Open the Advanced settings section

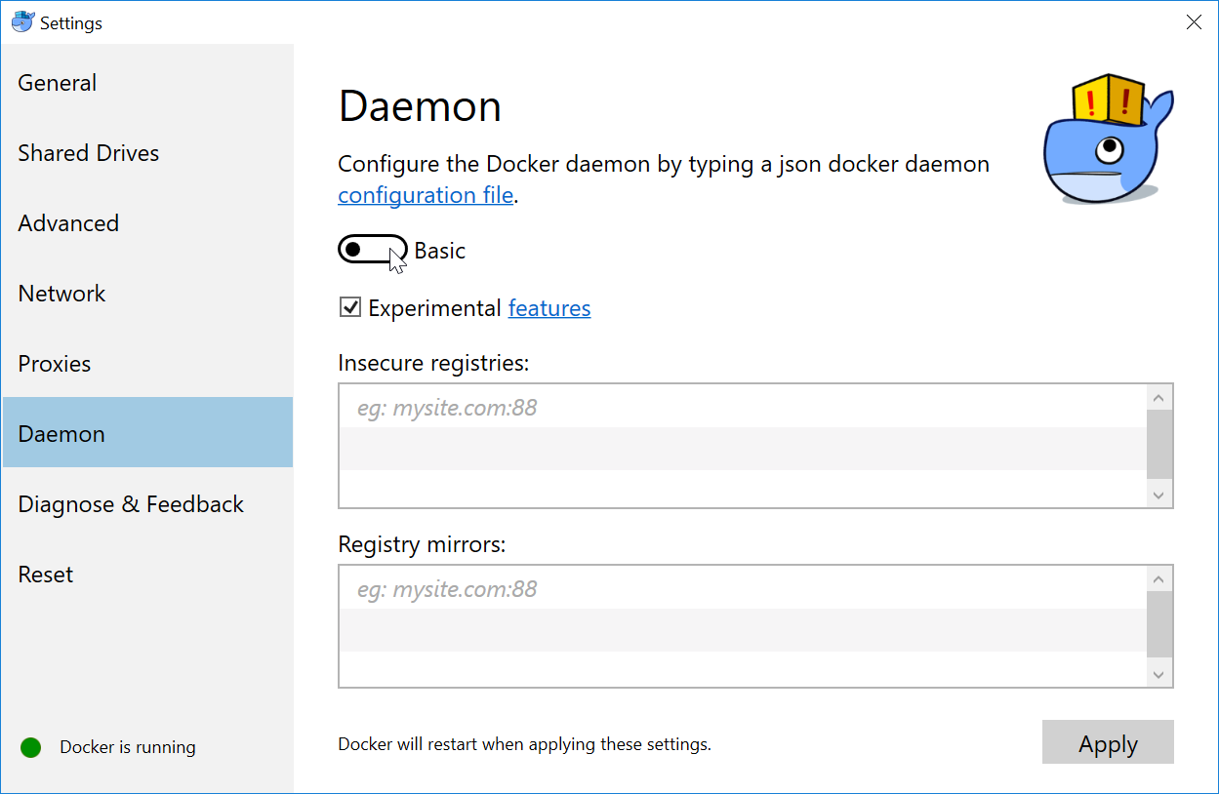coord(67,223)
